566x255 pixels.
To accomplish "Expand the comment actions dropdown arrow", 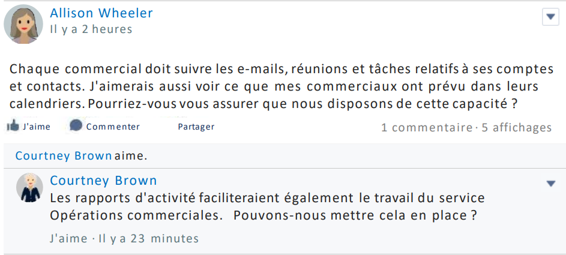I will click(x=550, y=183).
